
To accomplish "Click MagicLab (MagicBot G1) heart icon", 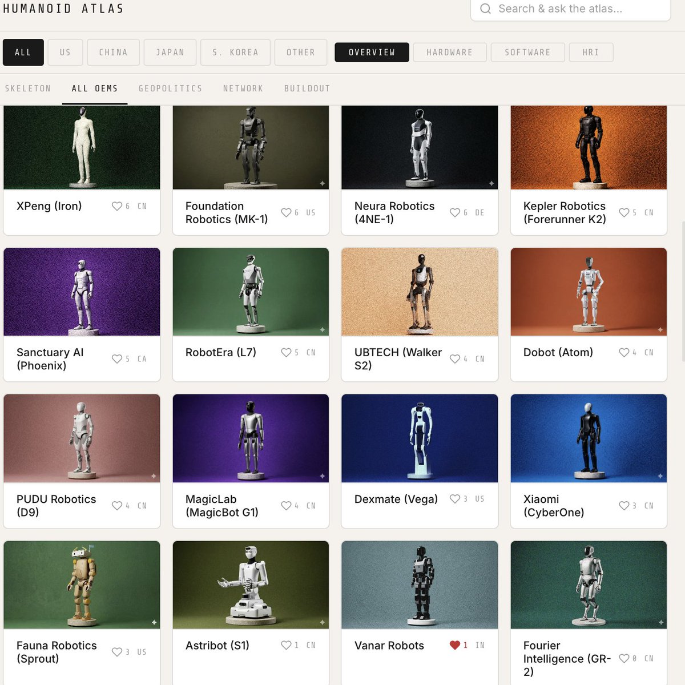I will pyautogui.click(x=286, y=506).
